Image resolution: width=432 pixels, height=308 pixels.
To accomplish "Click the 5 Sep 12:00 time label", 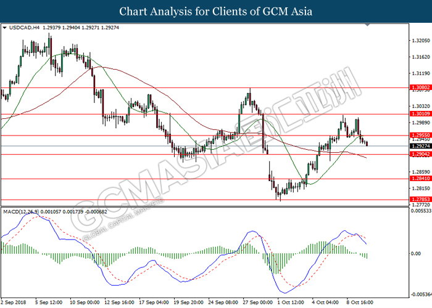I will click(49, 302).
